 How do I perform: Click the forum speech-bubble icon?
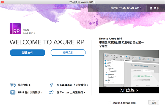(13, 85)
